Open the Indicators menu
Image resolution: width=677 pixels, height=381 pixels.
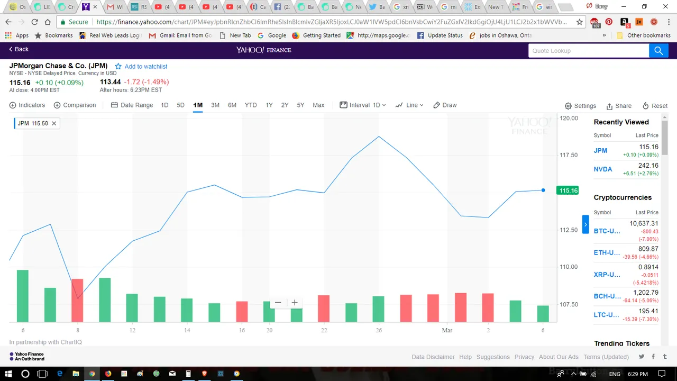[28, 105]
